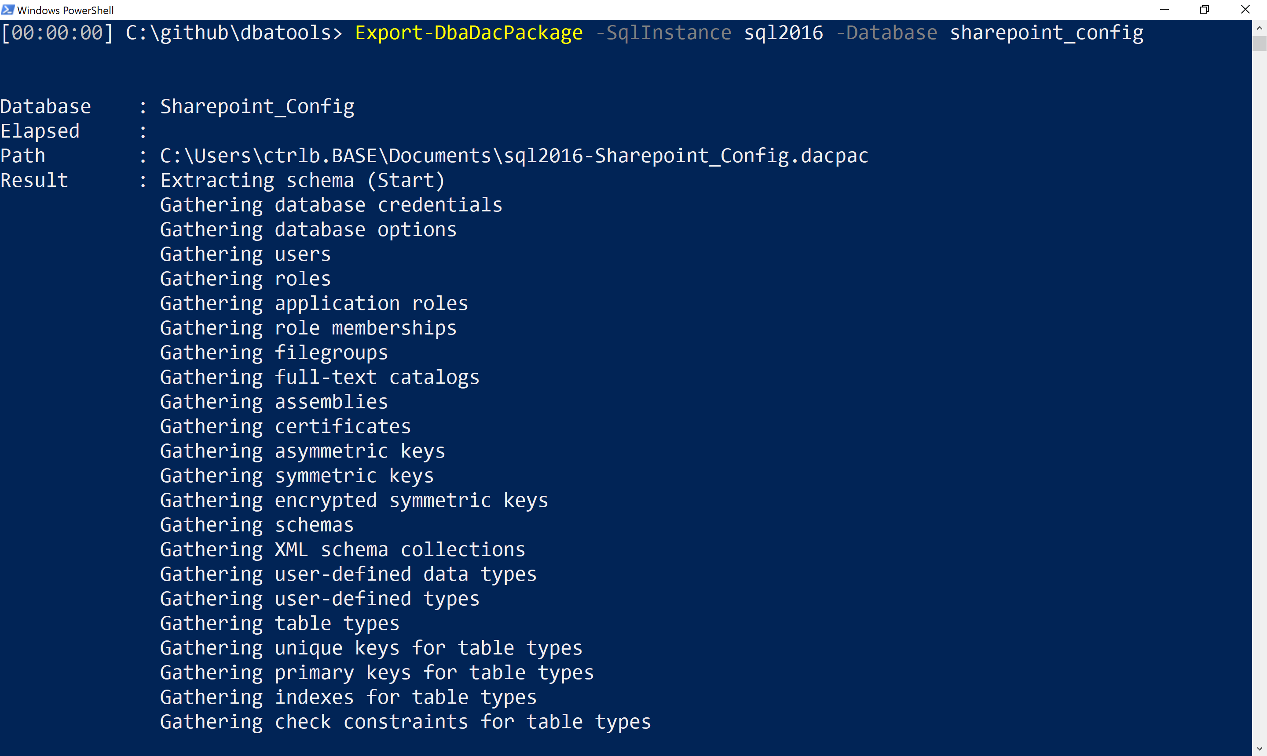
Task: Click the Extracting schema (Start) result line
Action: tap(301, 180)
